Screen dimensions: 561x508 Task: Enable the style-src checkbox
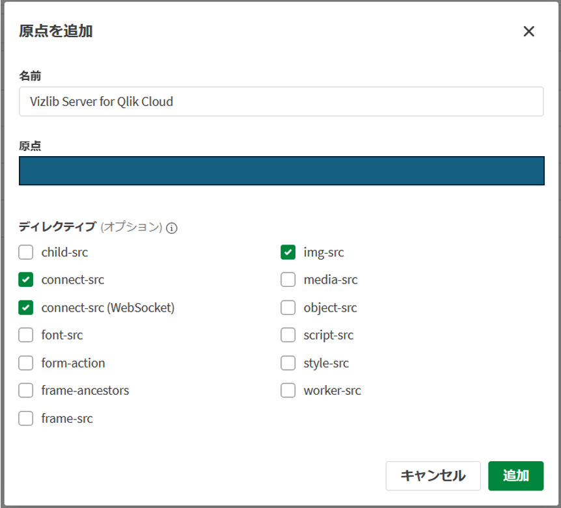click(288, 363)
